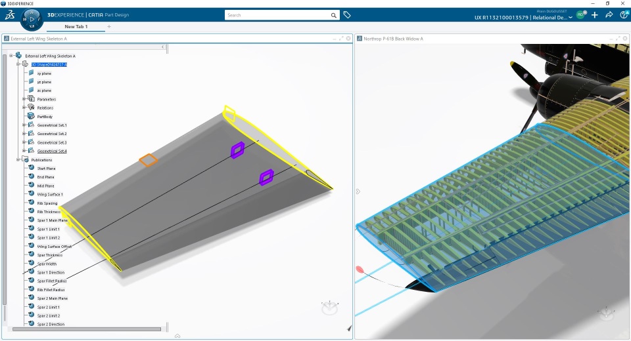The width and height of the screenshot is (631, 341).
Task: Select Spar 1 Limit 1 in tree
Action: 48,229
